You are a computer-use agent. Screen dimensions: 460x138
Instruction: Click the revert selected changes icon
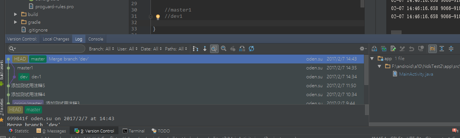tap(412, 49)
